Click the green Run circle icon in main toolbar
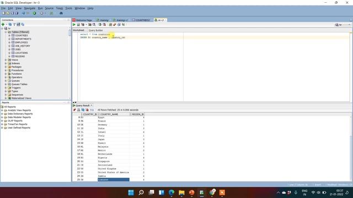353x198 pixels. [x=34, y=13]
